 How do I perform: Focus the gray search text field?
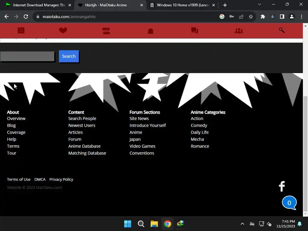pyautogui.click(x=27, y=56)
